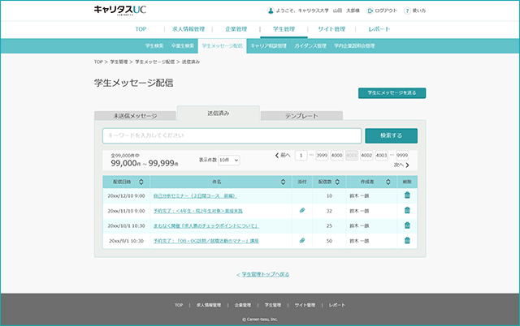Open 学生管理 in main navigation
The height and width of the screenshot is (326, 520).
click(284, 29)
